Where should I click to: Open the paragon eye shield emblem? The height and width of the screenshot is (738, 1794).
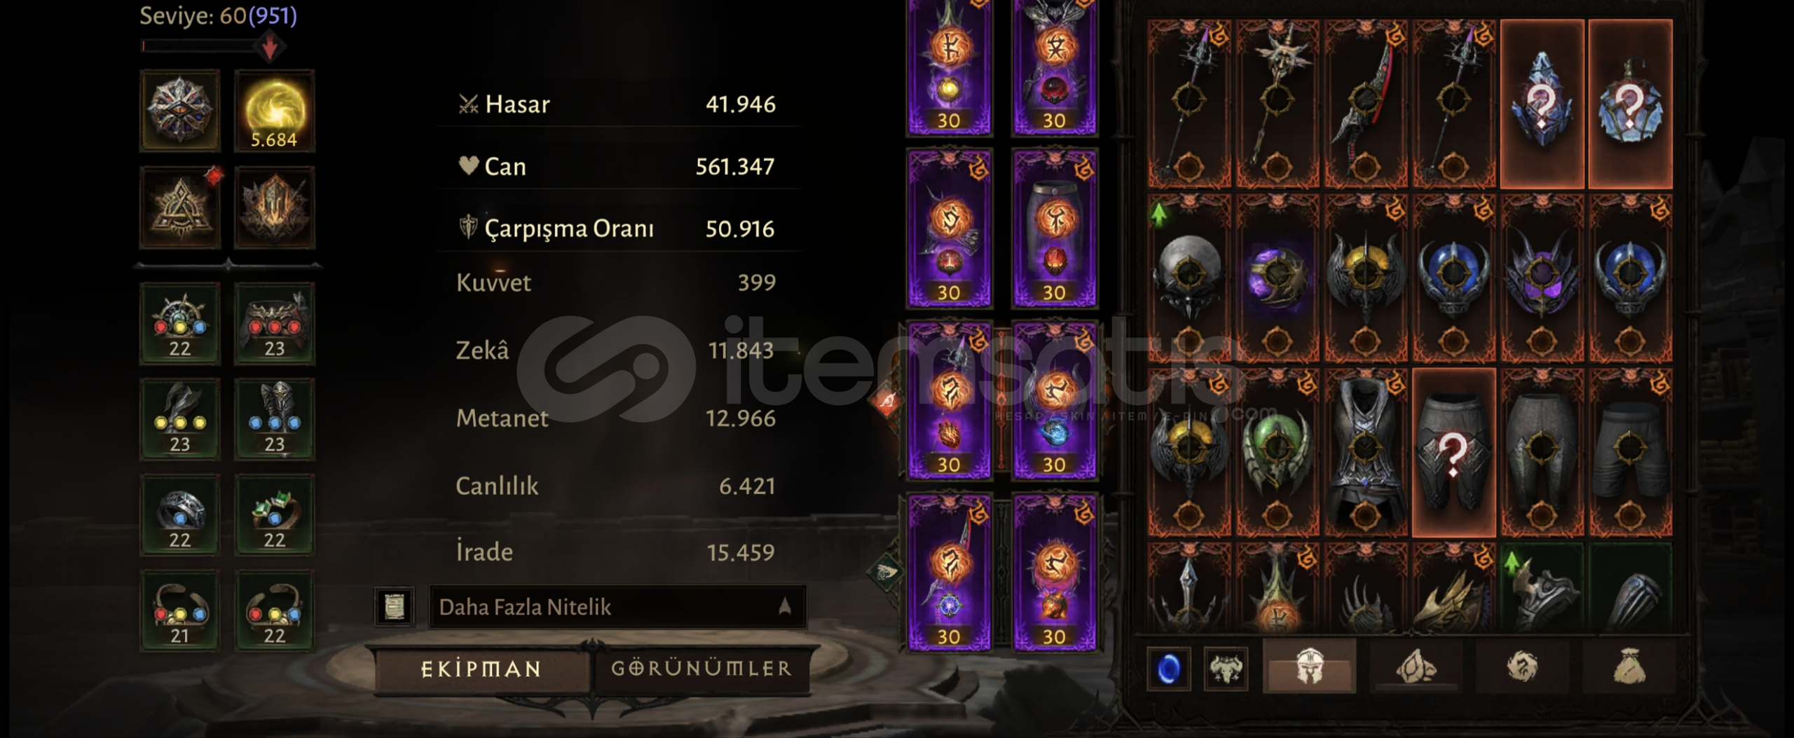pos(180,111)
